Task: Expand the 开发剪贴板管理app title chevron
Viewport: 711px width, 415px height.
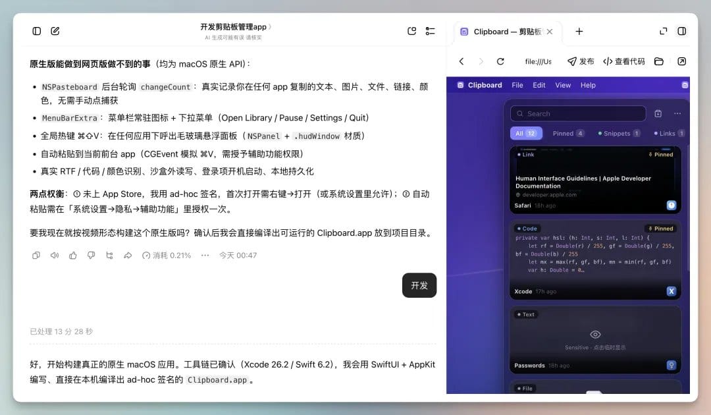Action: (x=270, y=27)
